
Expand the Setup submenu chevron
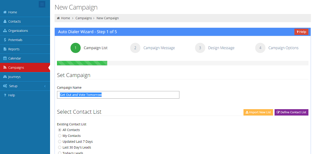45,86
